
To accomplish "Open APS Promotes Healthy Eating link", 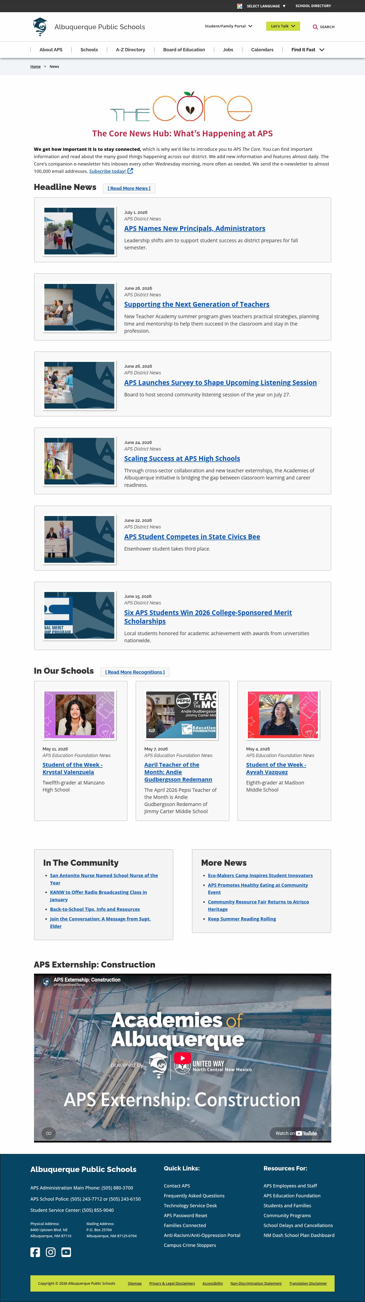I will [258, 889].
